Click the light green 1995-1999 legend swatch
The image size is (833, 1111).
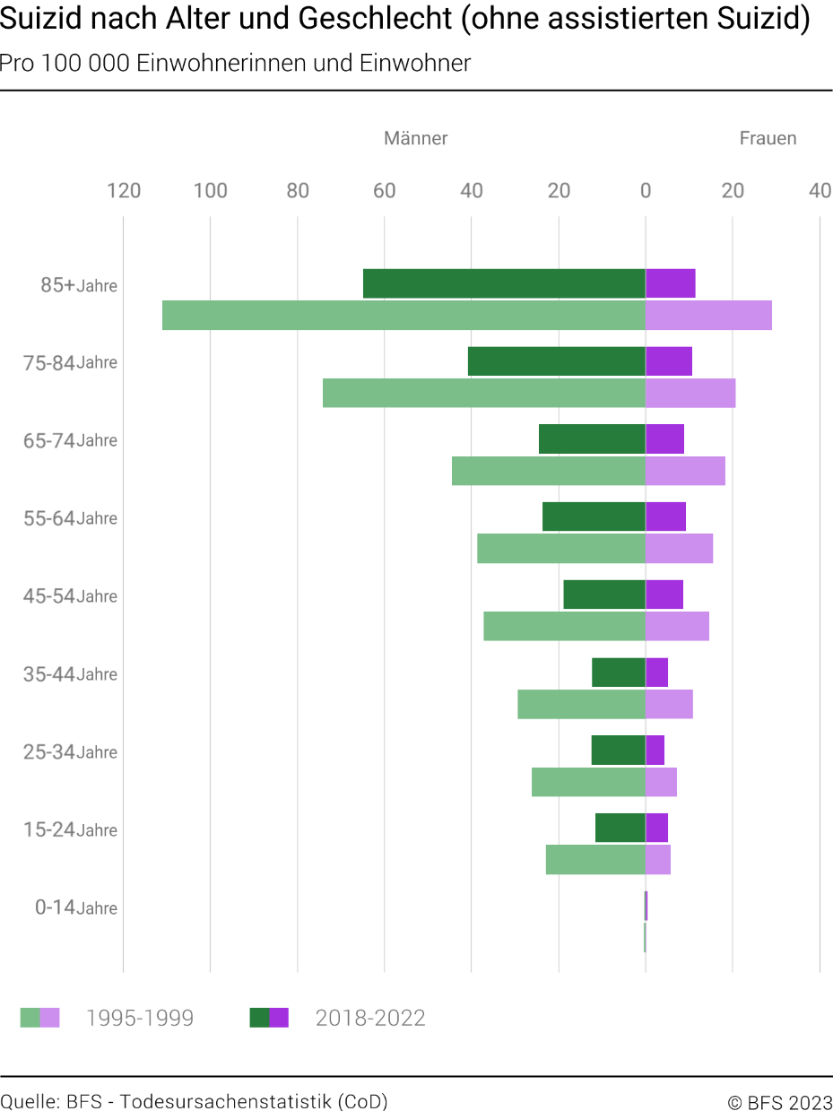tap(30, 1017)
